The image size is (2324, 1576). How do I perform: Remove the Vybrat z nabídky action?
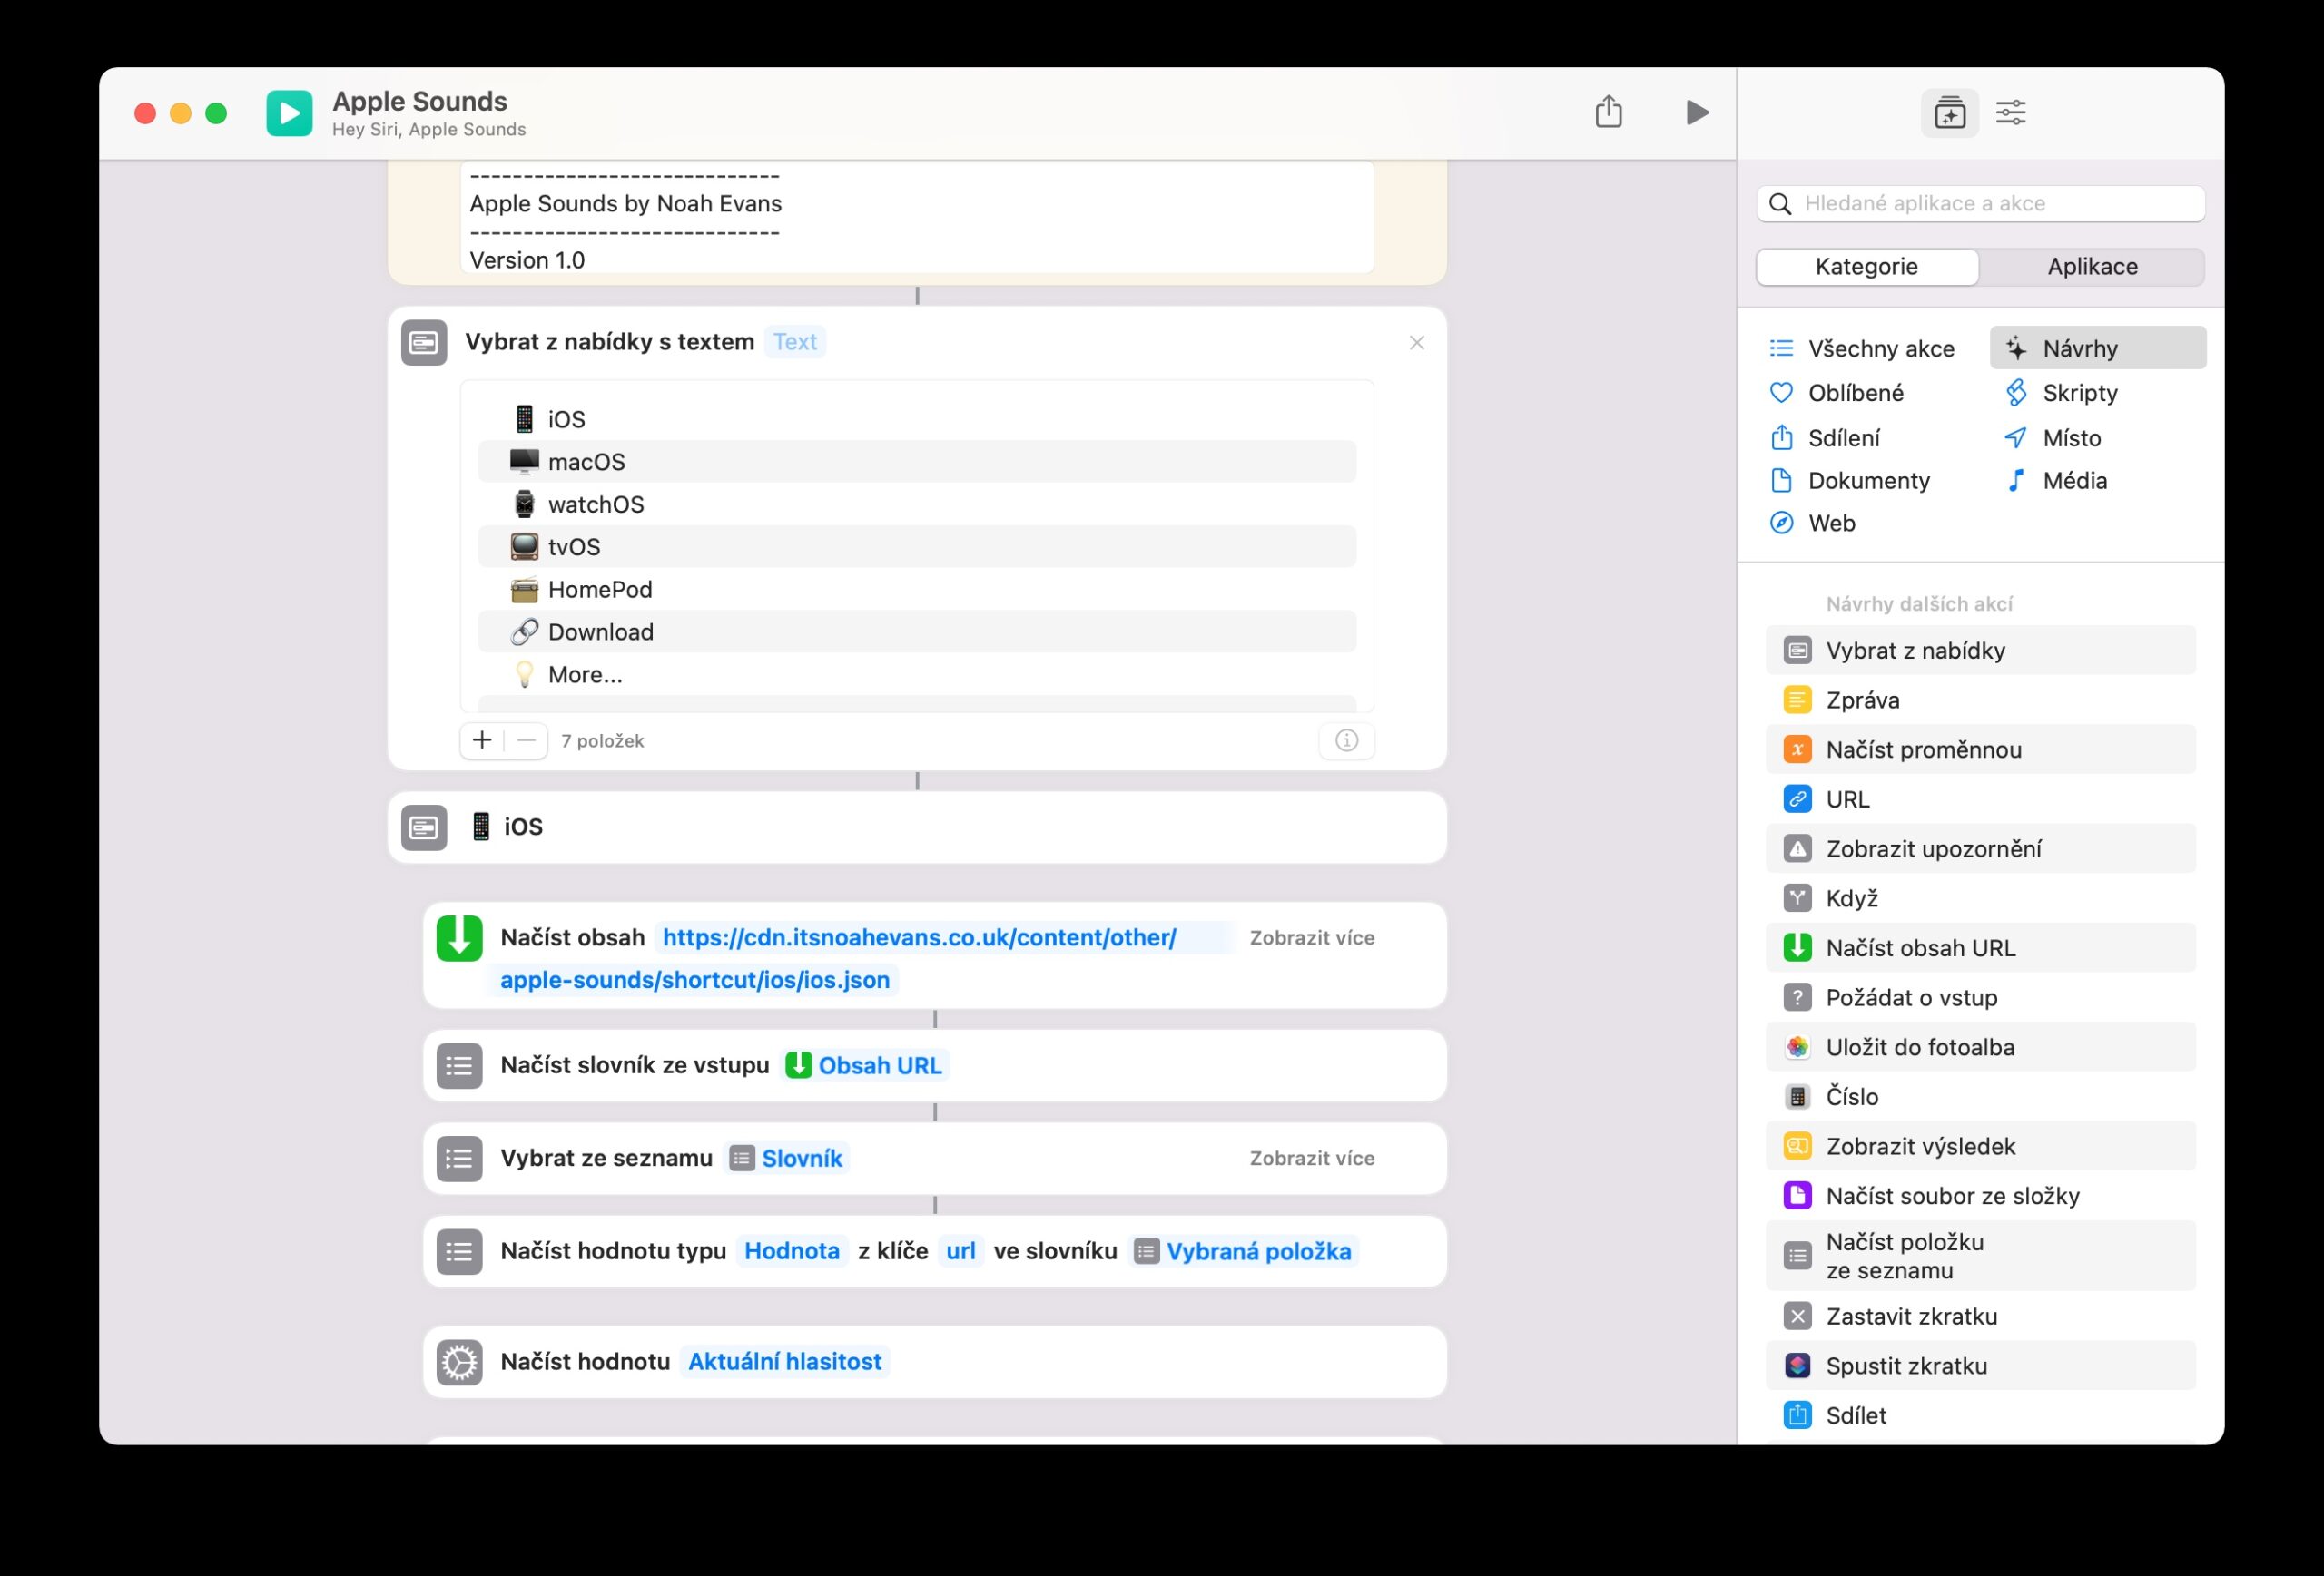(x=1416, y=343)
